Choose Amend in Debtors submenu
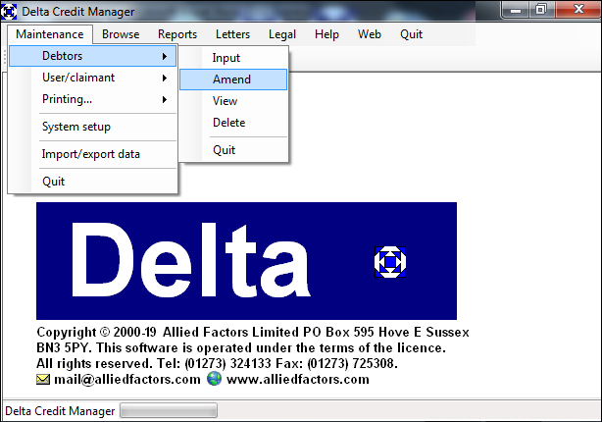The height and width of the screenshot is (422, 602). coord(233,79)
